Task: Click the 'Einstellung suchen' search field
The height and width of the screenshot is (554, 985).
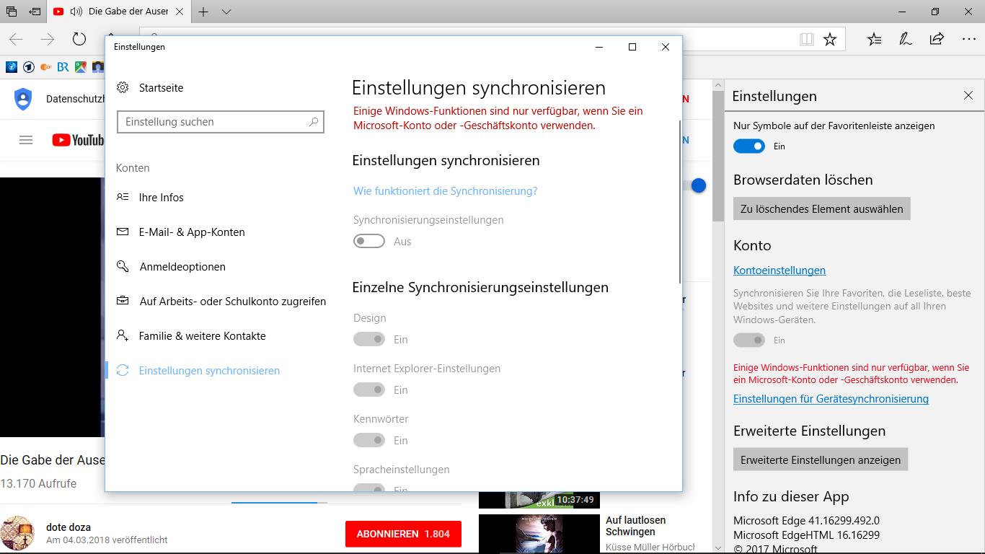Action: (221, 122)
